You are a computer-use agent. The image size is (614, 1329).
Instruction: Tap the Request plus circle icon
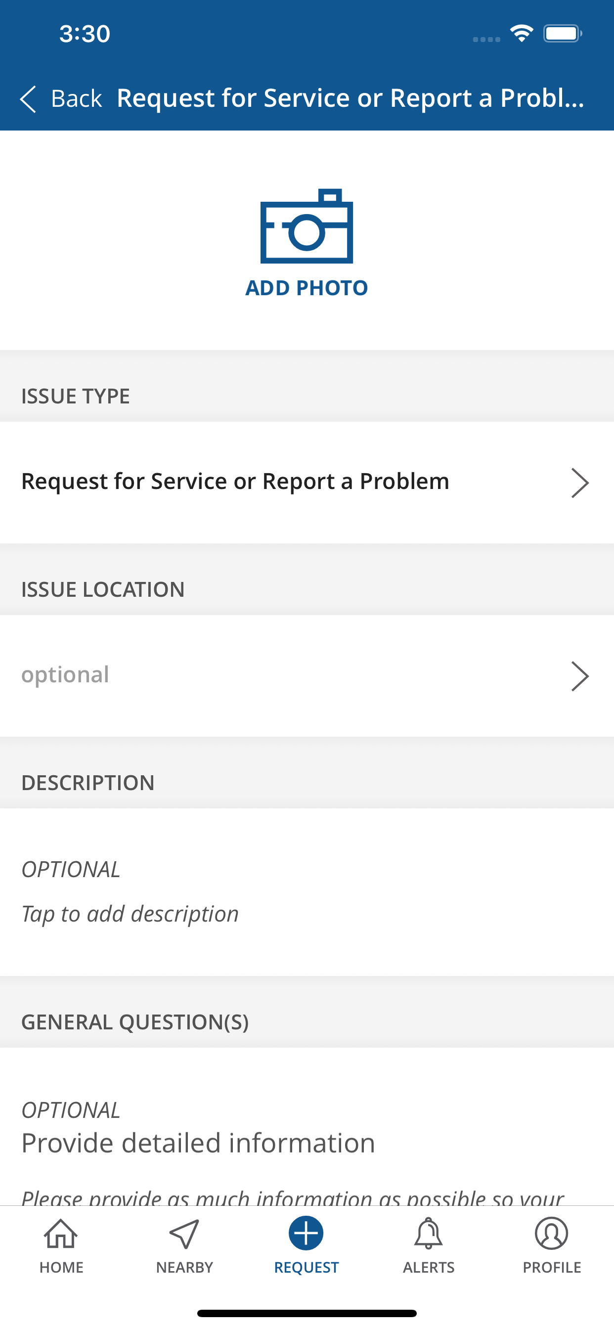306,1233
